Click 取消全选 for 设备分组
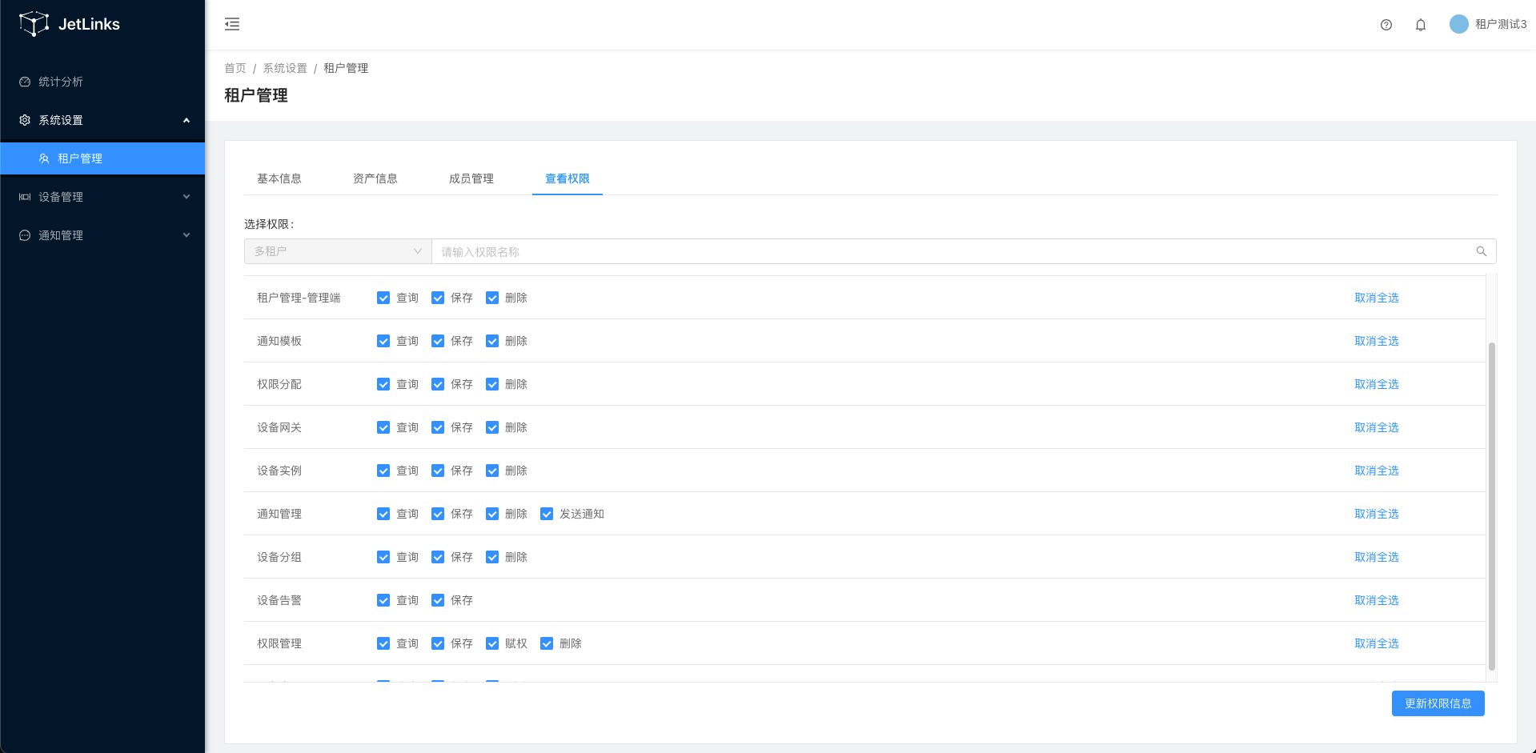 pyautogui.click(x=1377, y=557)
